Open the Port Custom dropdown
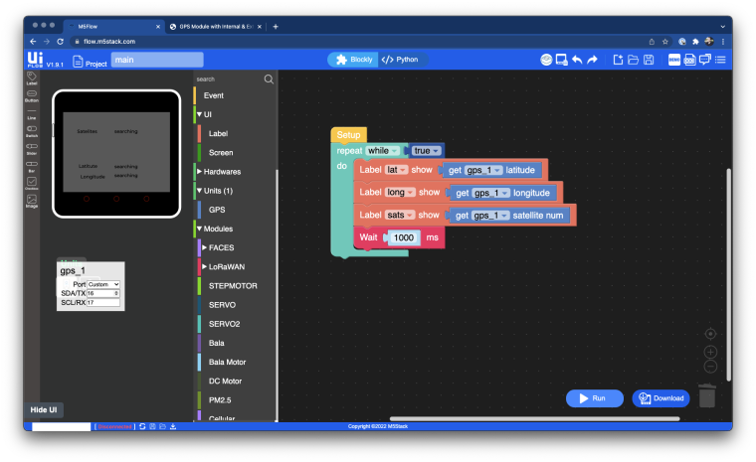756x462 pixels. click(103, 285)
